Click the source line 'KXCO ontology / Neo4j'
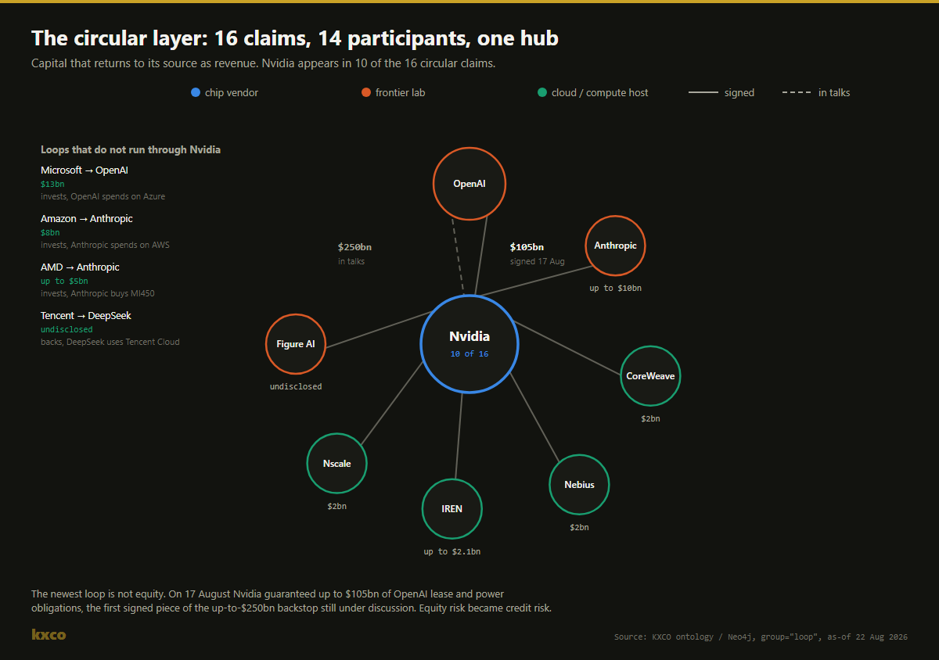 coord(761,637)
